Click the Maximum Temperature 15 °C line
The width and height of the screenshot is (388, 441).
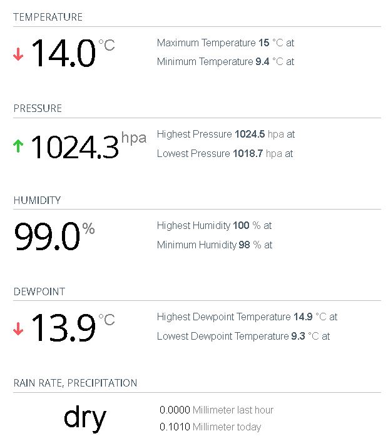tap(225, 43)
